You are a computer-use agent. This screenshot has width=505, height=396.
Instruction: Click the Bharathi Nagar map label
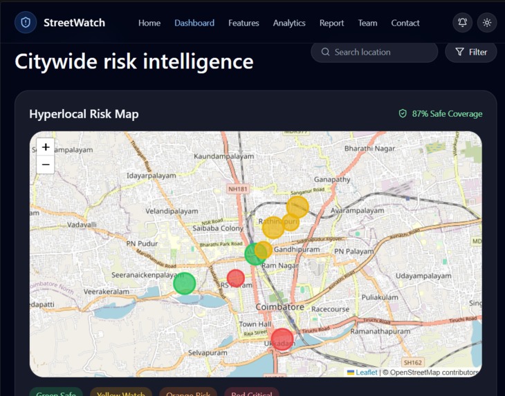[369, 149]
